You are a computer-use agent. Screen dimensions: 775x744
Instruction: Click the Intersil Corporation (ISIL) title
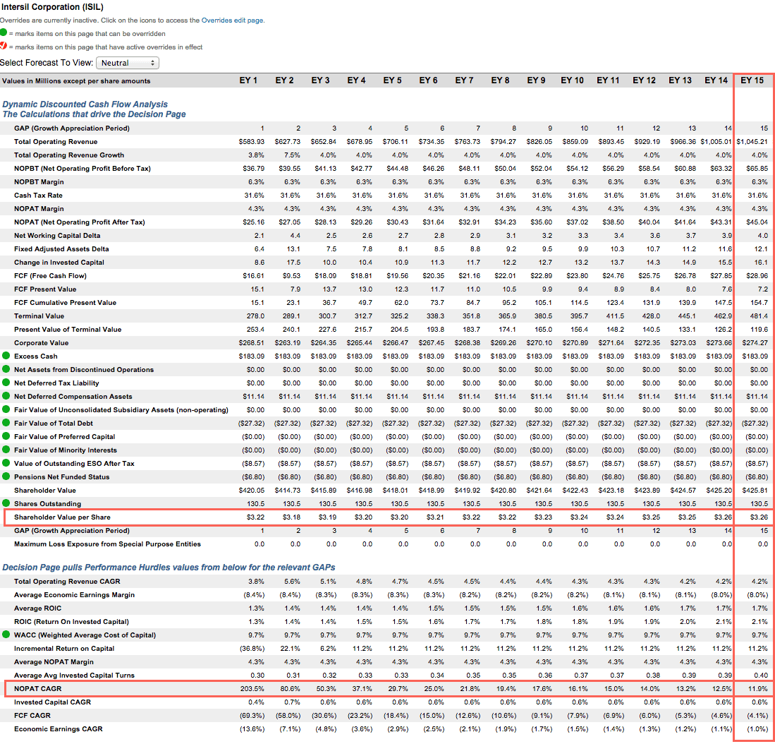click(52, 7)
